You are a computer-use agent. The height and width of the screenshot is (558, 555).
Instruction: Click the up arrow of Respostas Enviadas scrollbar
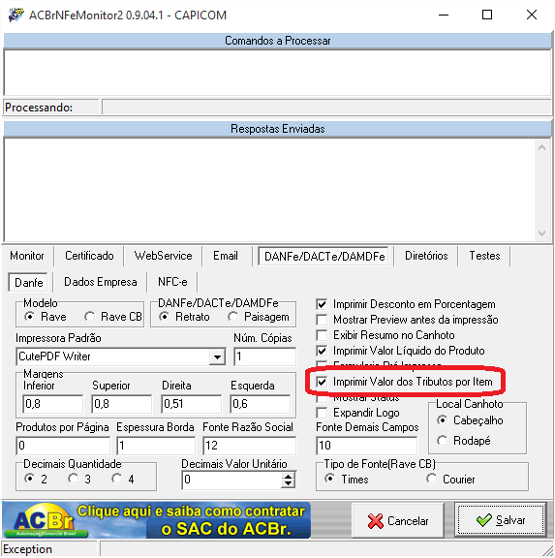[x=541, y=147]
